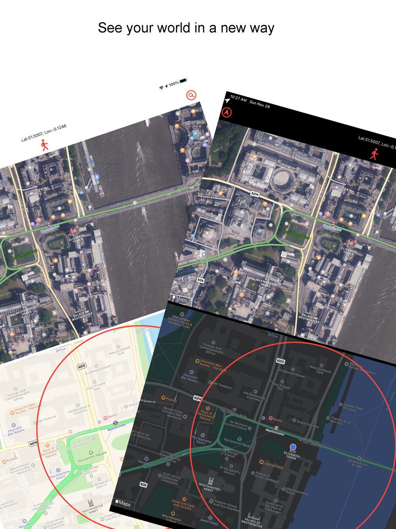The image size is (396, 529).
Task: Select the Parliament Square label in the light map
Action: coord(92,456)
